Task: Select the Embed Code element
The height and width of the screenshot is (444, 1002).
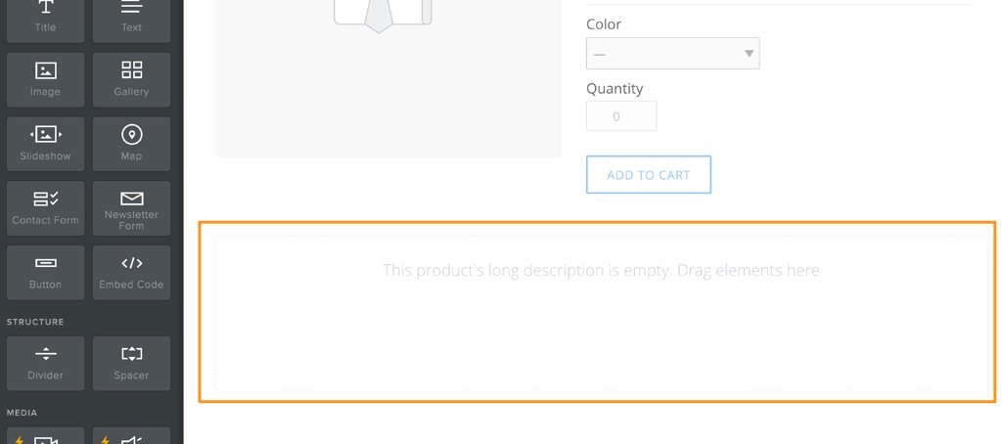Action: click(x=131, y=272)
